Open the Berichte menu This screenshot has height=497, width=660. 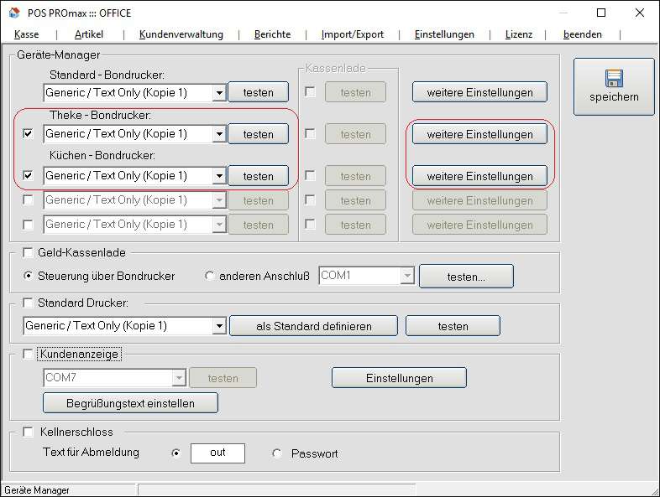(272, 34)
